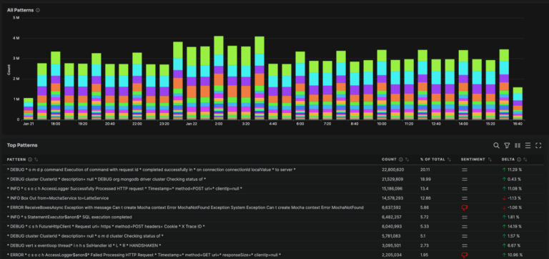
Task: Click the delta value 10.96 %
Action: 515,255
